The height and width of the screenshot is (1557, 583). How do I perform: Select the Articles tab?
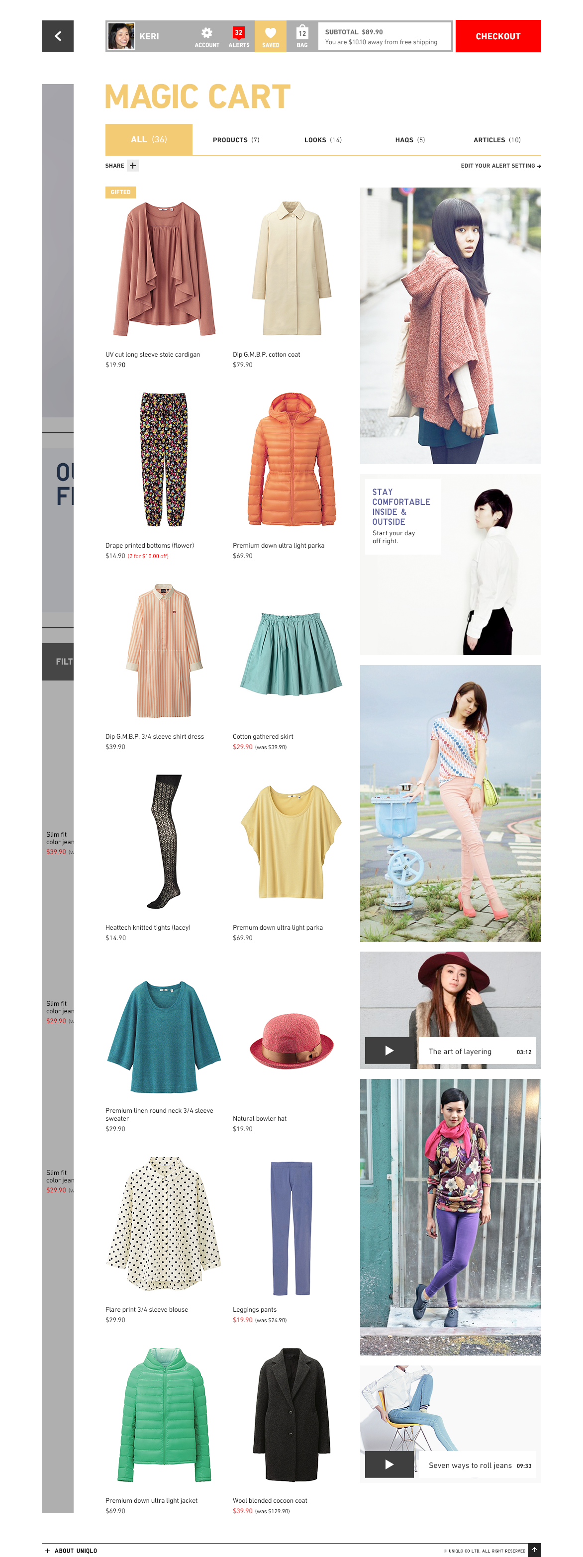coord(496,140)
